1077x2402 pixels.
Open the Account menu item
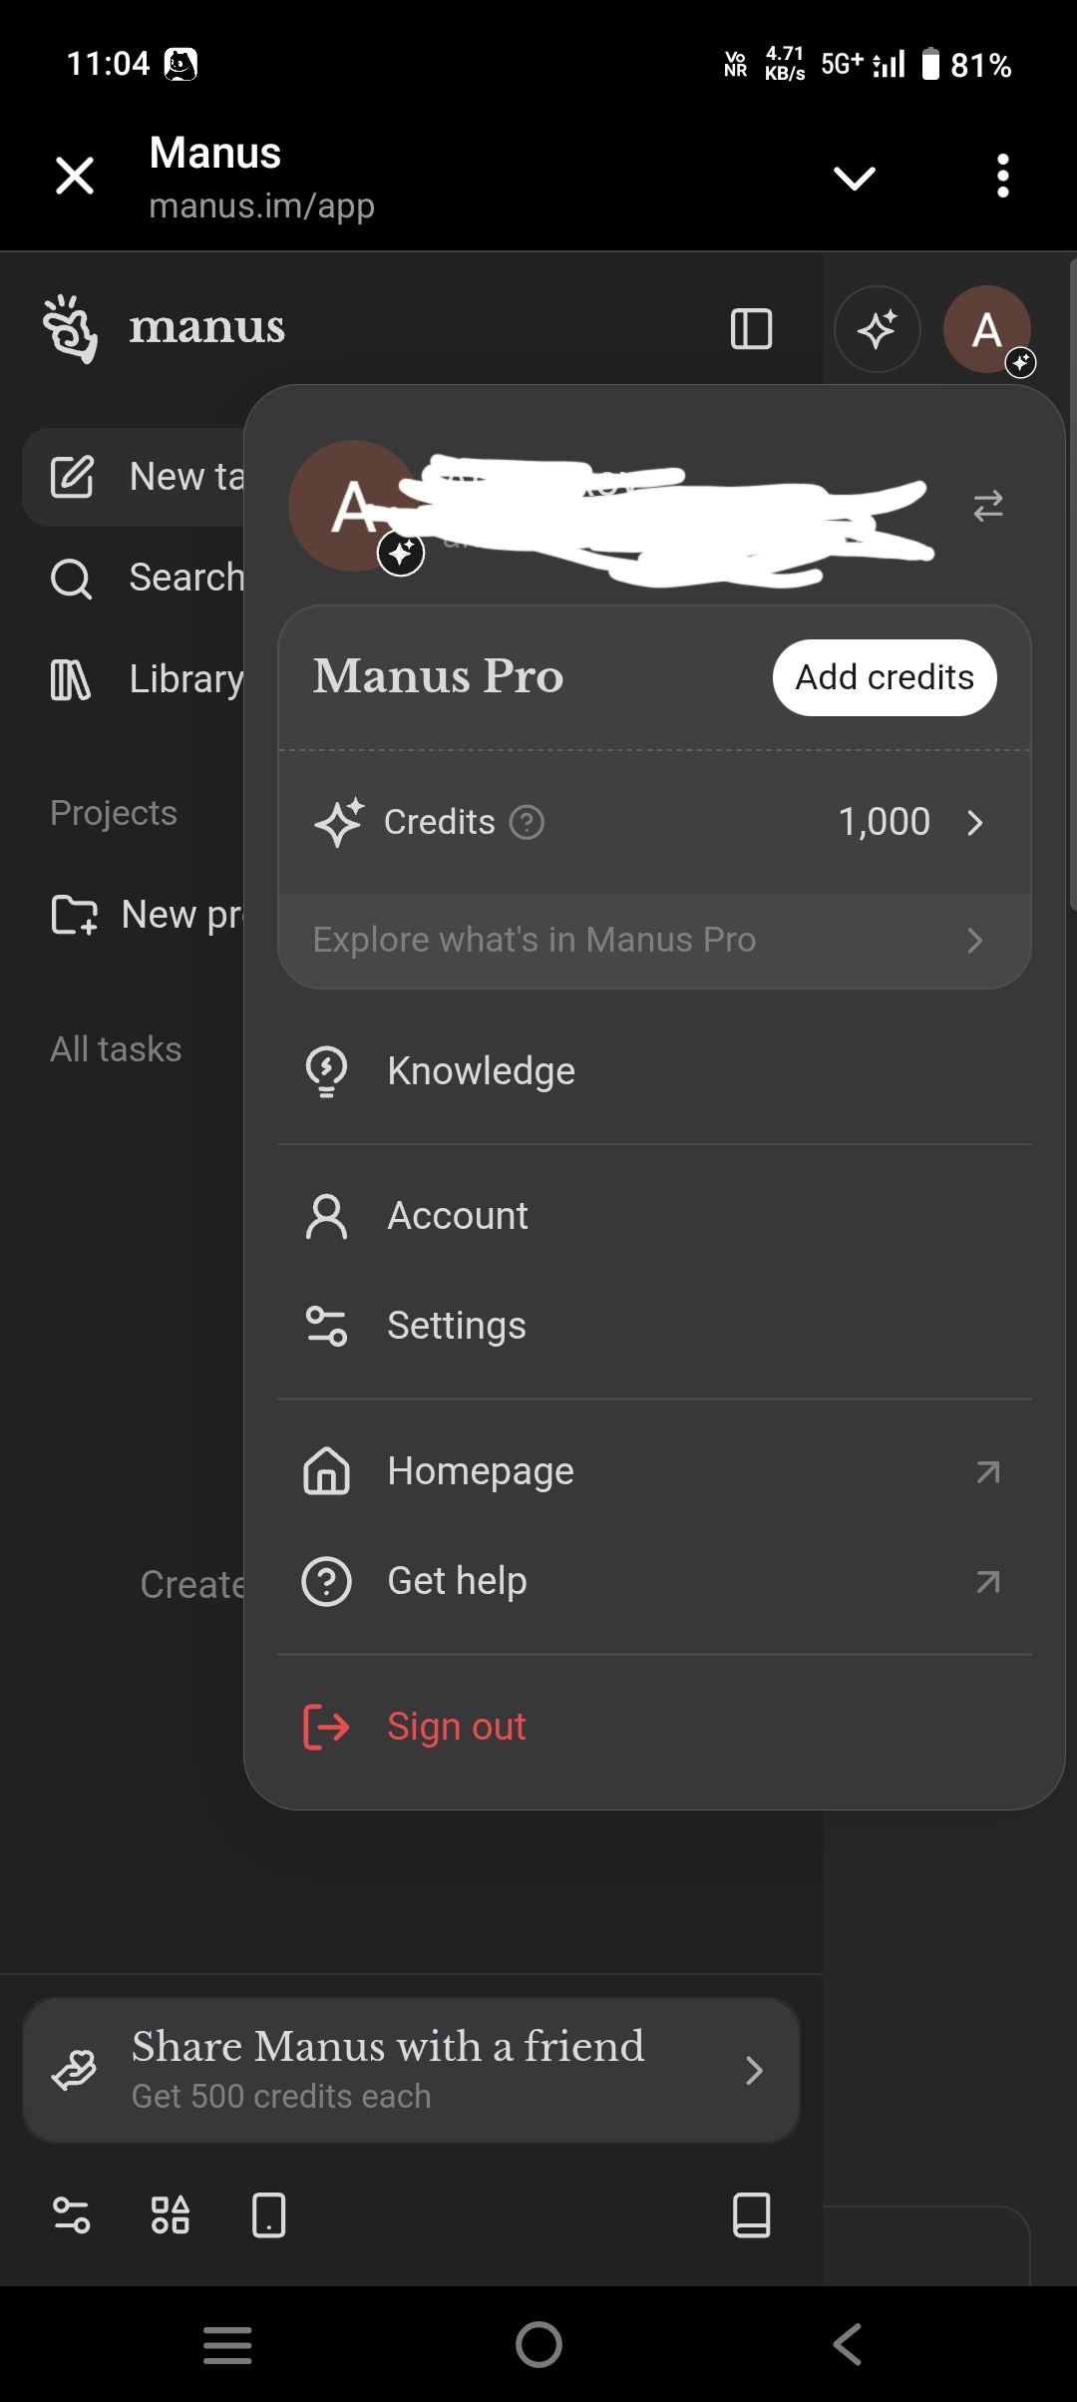pyautogui.click(x=458, y=1216)
